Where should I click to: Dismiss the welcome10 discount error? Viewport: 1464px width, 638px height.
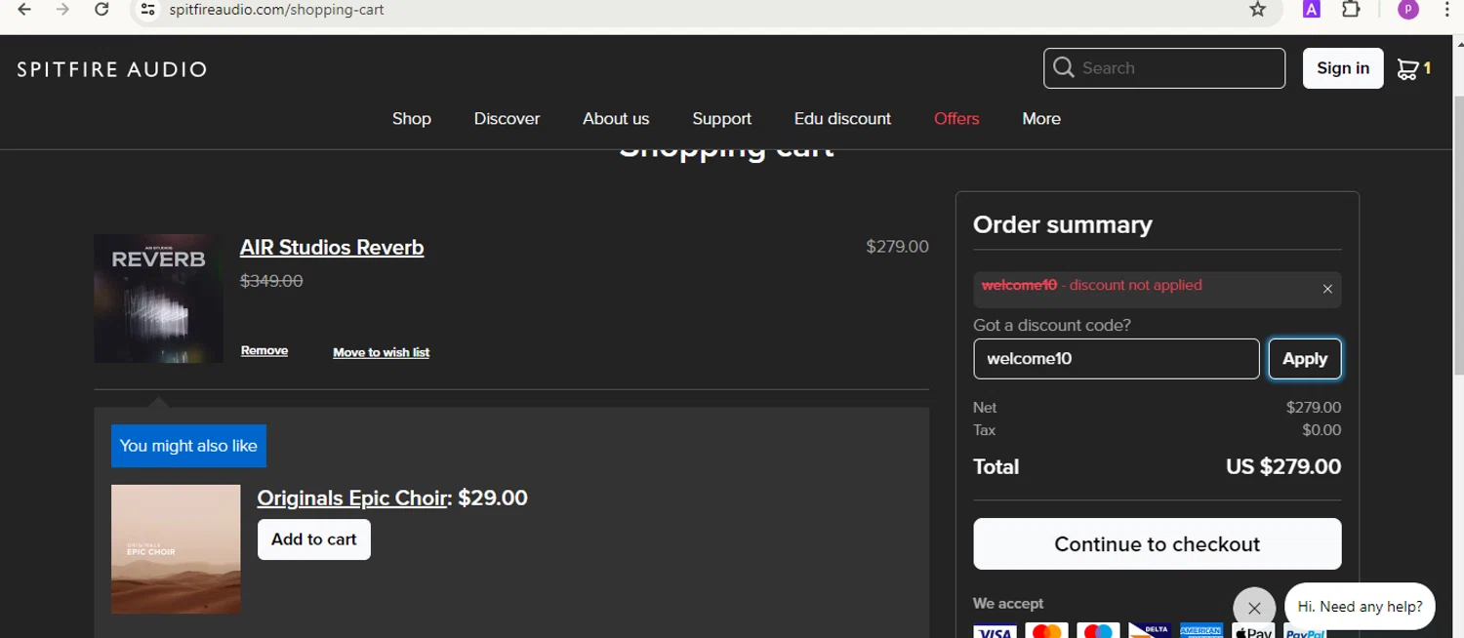pyautogui.click(x=1327, y=289)
